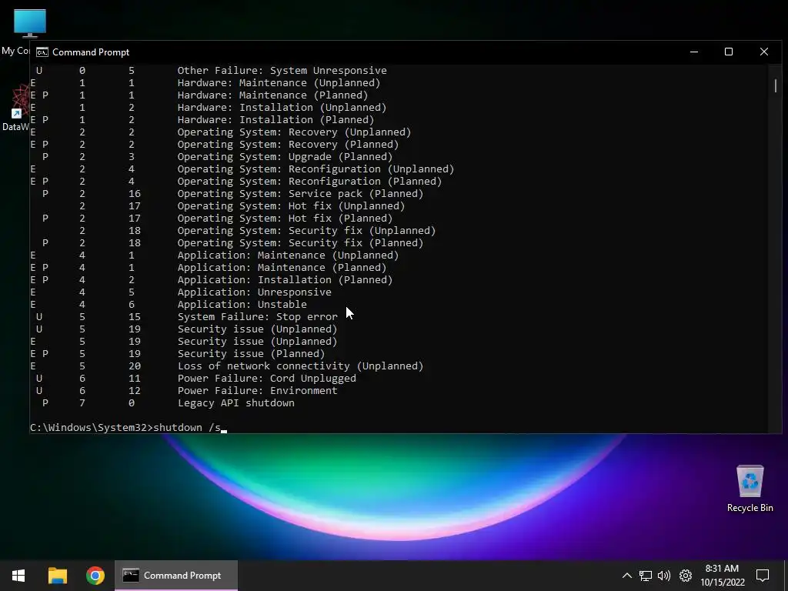Click 'Legacy API shutdown' text
The image size is (788, 591).
click(235, 403)
